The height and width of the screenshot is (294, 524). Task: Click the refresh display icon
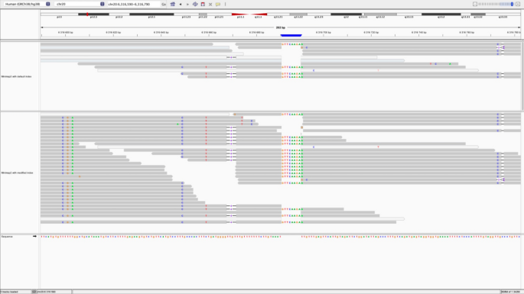195,5
